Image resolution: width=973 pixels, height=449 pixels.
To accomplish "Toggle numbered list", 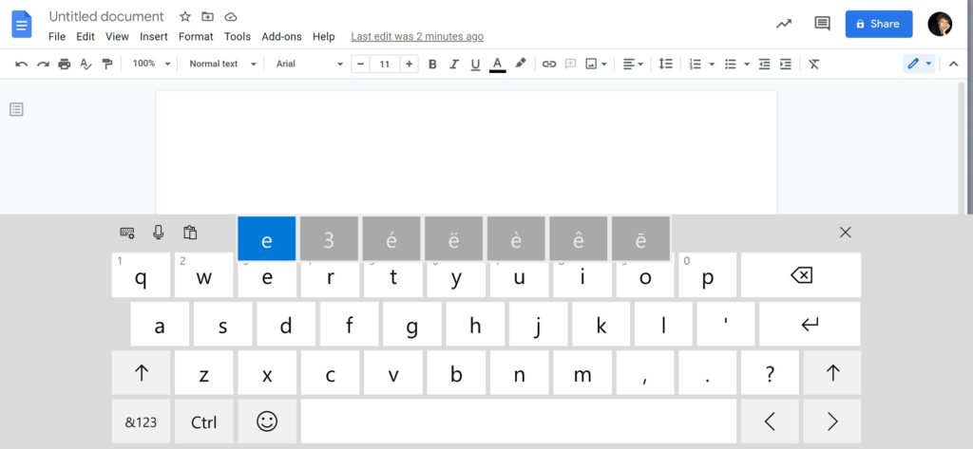I will [x=696, y=64].
